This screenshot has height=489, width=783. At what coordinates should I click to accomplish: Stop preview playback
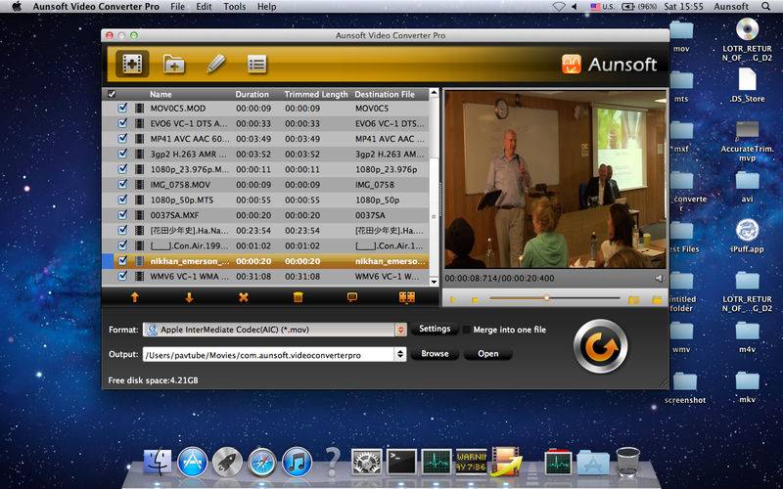(x=475, y=300)
